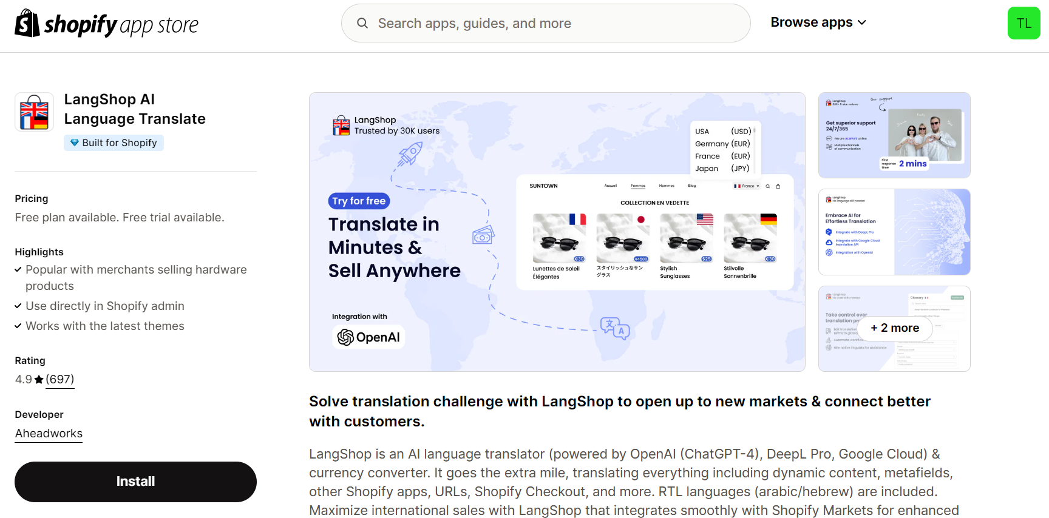Open the Embrace AI for Effortless Translation thumbnail

click(x=894, y=232)
